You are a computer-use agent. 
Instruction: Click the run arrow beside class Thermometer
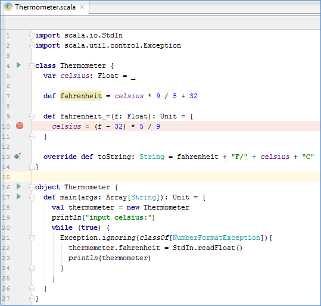click(x=18, y=65)
